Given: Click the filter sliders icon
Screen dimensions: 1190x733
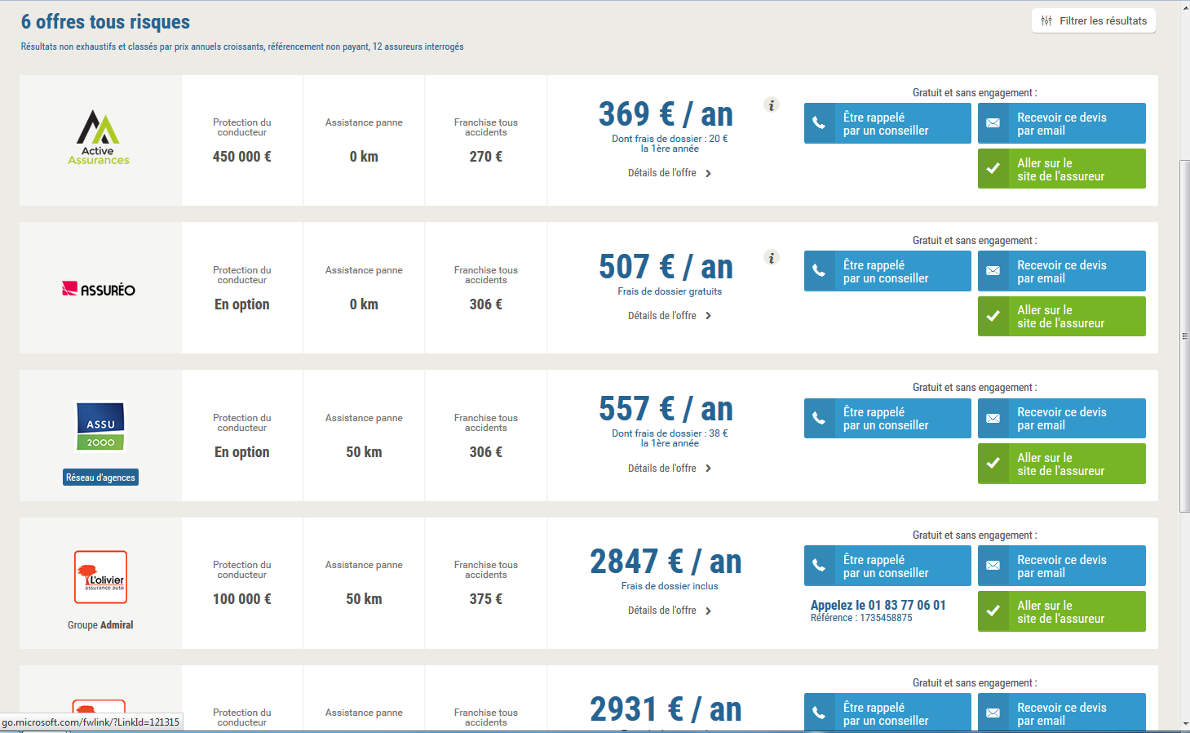Looking at the screenshot, I should click(x=1046, y=20).
